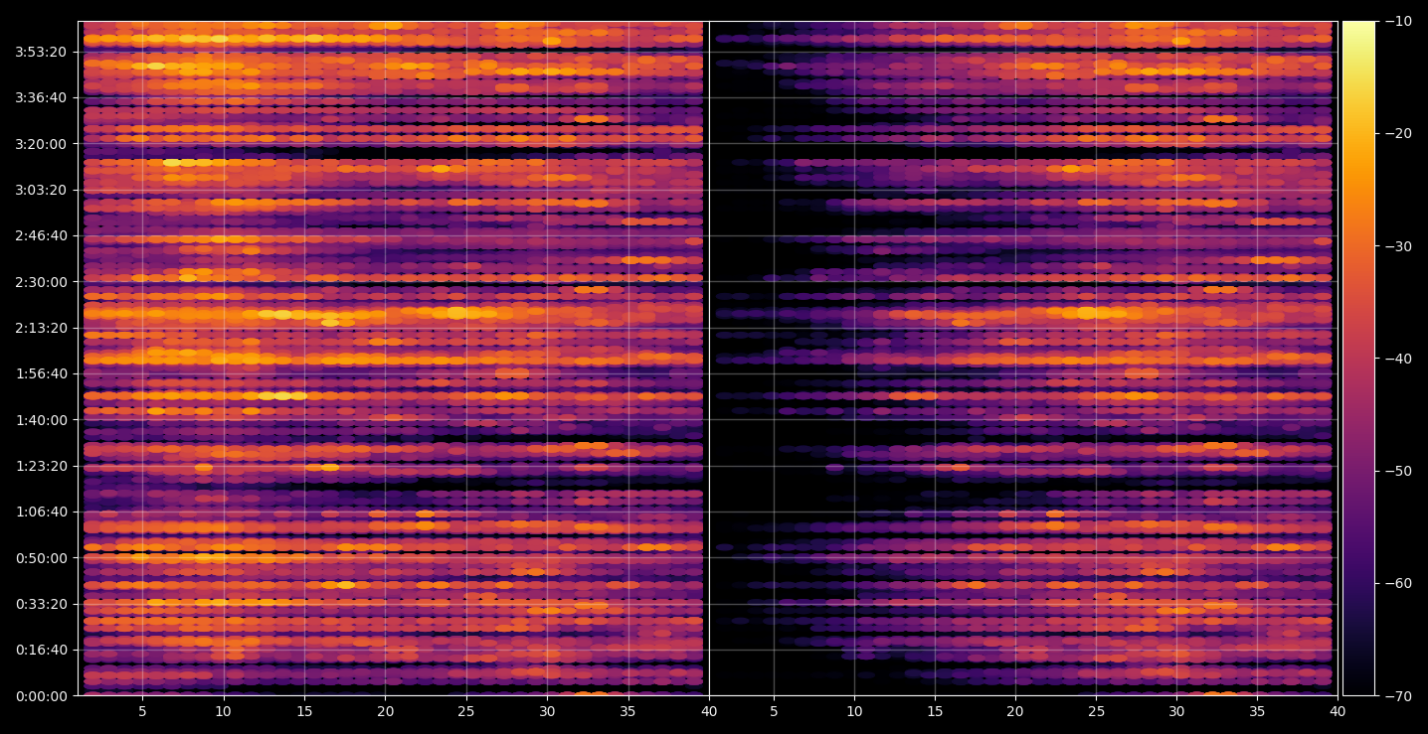The width and height of the screenshot is (1428, 734).
Task: Select the 2:13:20 time tick label
Action: [41, 328]
